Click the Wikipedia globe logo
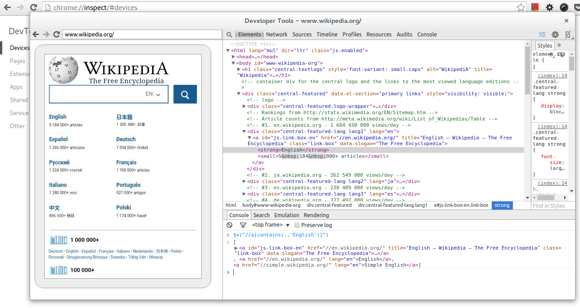580x308 pixels. tap(63, 70)
